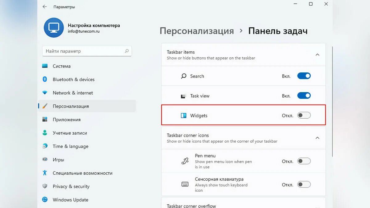Click the Task view icon
Viewport: 370px width, 208px height.
tap(183, 96)
